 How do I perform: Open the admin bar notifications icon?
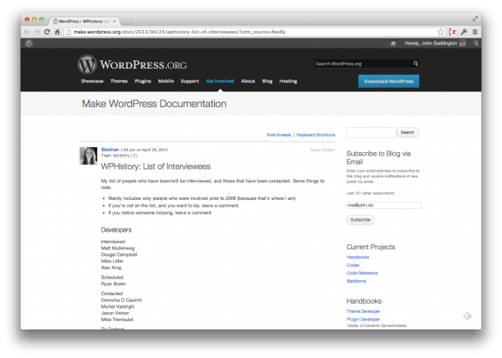393,43
